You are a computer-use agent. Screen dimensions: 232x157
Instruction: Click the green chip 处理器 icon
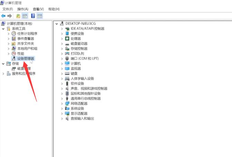coord(67,38)
